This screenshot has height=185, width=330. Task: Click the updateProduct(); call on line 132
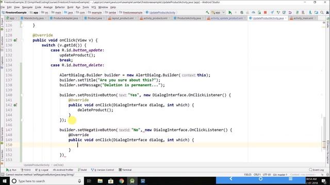pos(77,55)
